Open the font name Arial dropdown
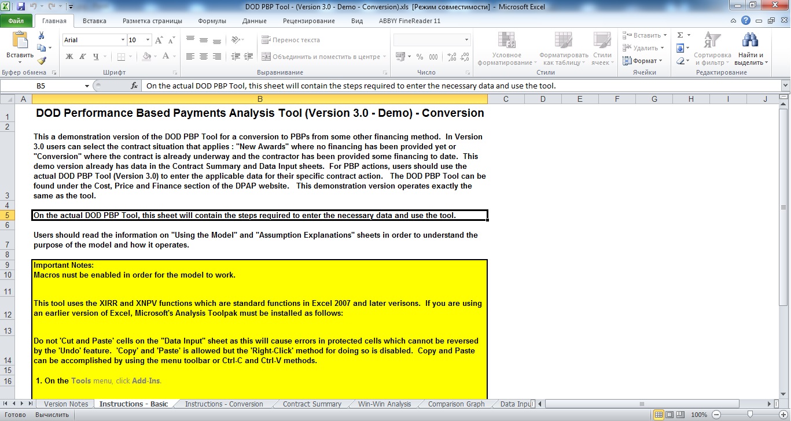Image resolution: width=791 pixels, height=421 pixels. 123,40
